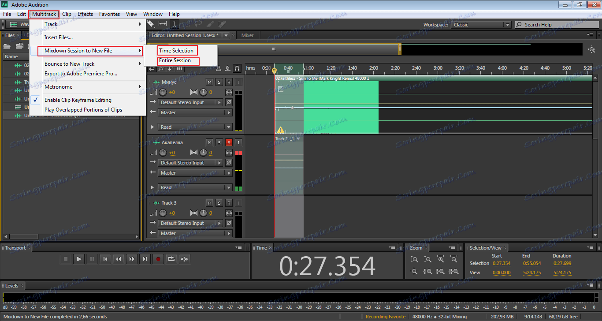The image size is (602, 321).
Task: Open the Editor session dropdown arrow
Action: point(226,35)
